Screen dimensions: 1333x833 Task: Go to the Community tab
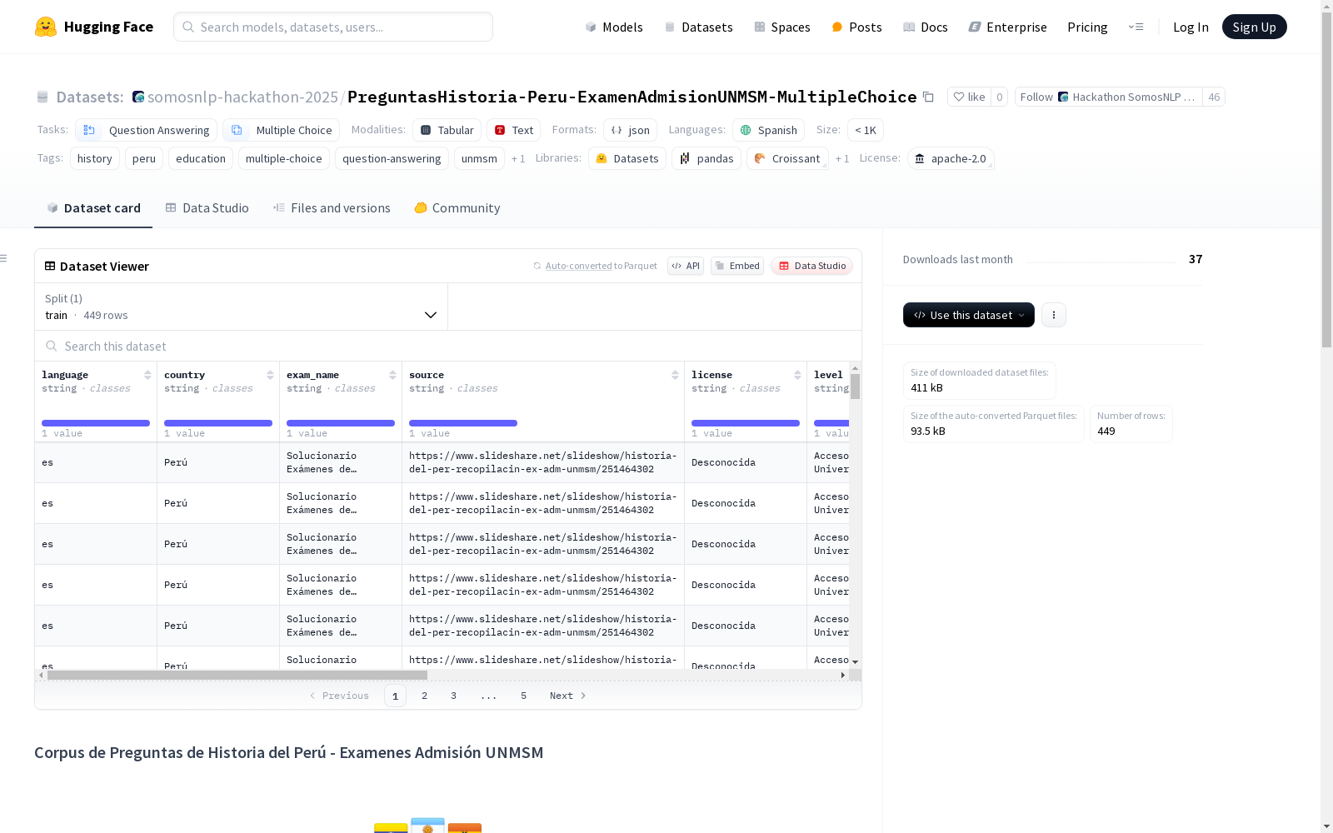click(457, 208)
